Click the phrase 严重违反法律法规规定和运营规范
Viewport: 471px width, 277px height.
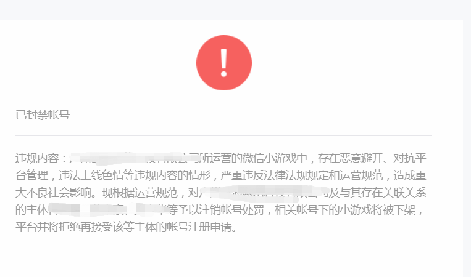pyautogui.click(x=302, y=175)
